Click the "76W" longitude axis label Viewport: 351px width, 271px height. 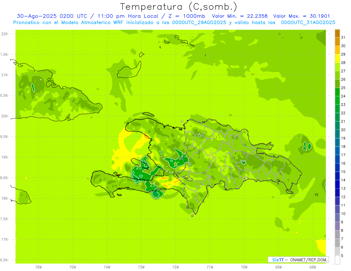[38, 267]
